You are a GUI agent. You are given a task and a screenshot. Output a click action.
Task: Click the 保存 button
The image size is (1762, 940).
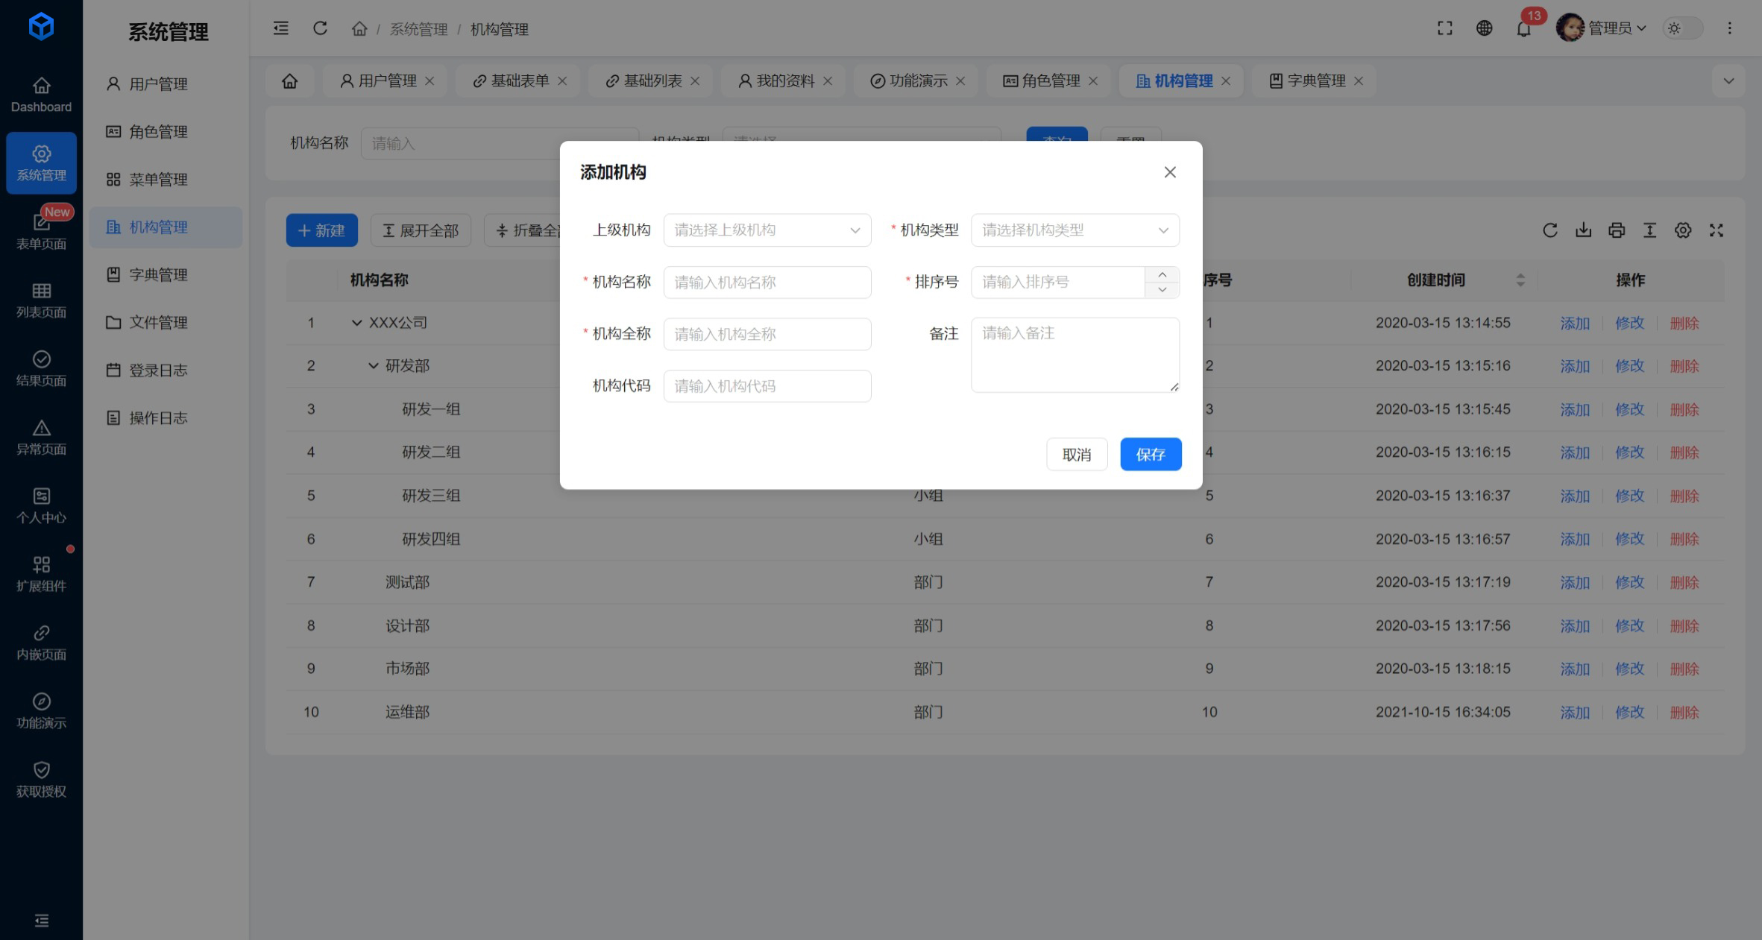(1150, 454)
